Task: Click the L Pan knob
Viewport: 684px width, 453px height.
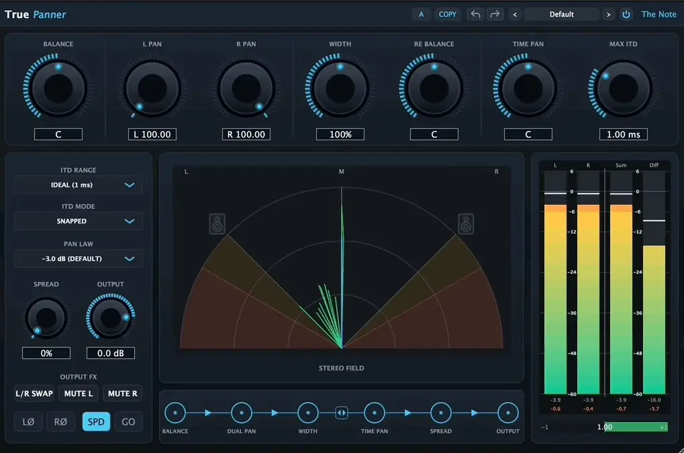Action: (152, 89)
